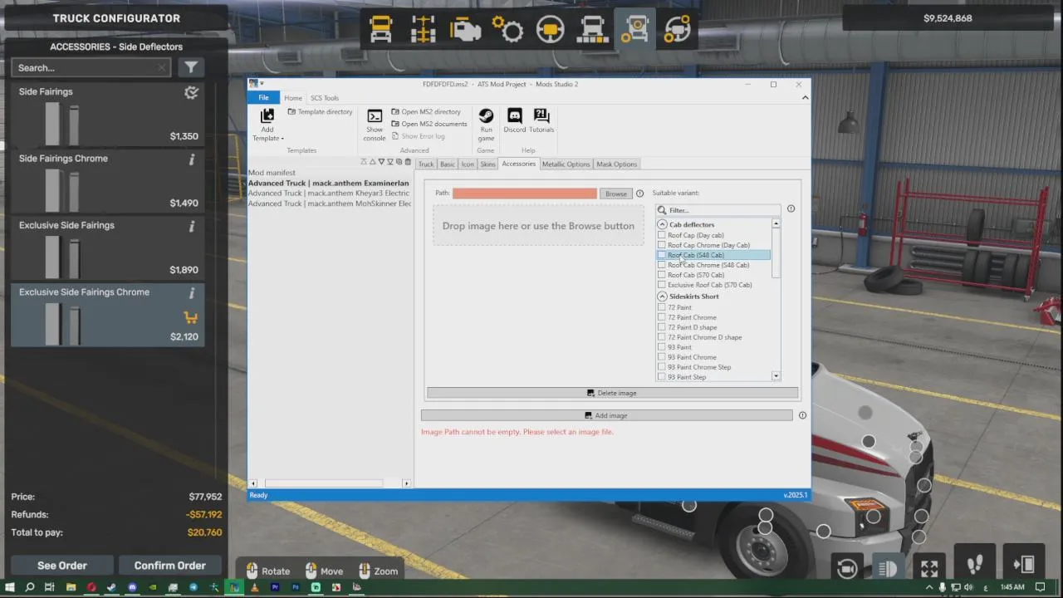Check the Roof Cab (S70 Cab) checkbox
Screen dimensions: 1063x598
662,275
